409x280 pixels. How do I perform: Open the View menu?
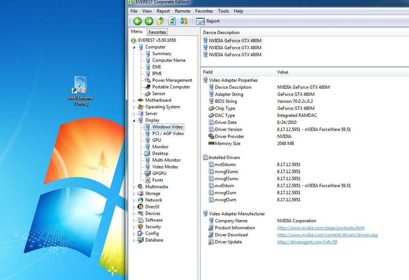point(147,11)
